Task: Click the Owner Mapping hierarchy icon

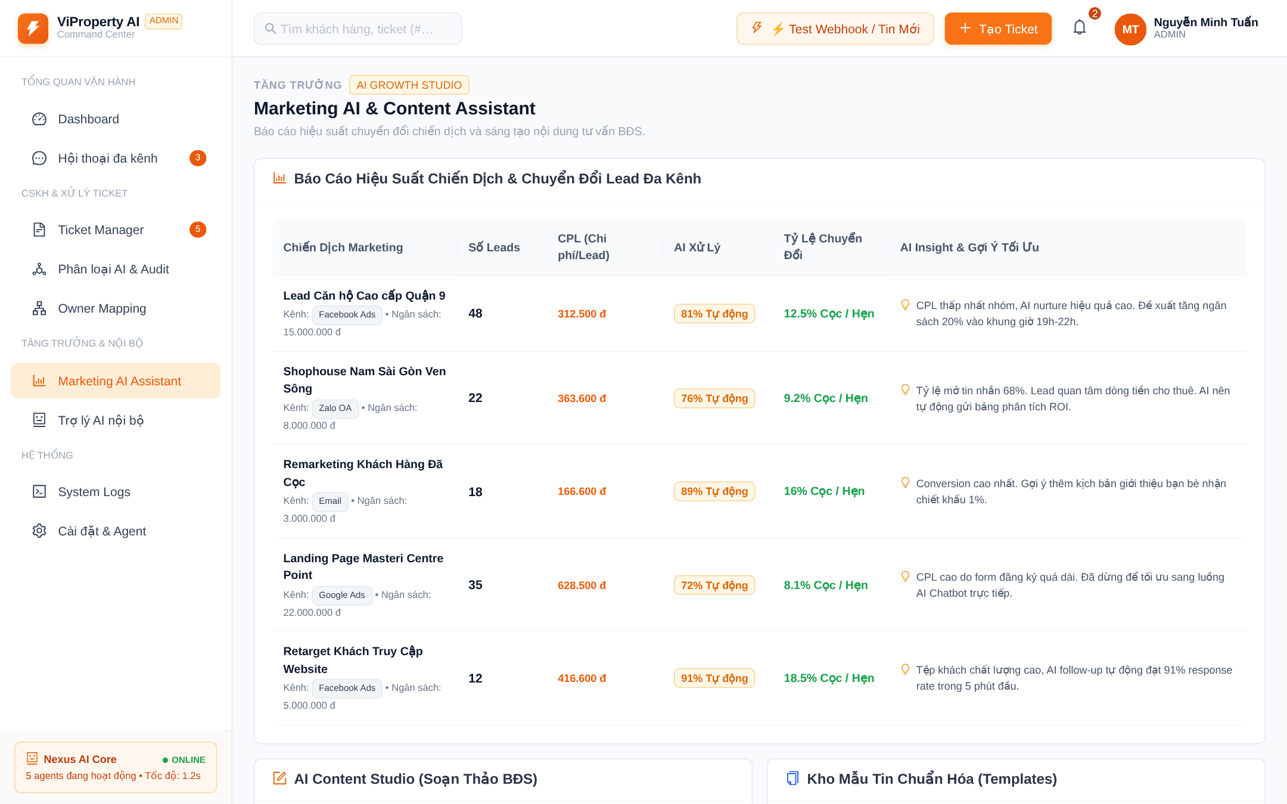Action: tap(39, 308)
